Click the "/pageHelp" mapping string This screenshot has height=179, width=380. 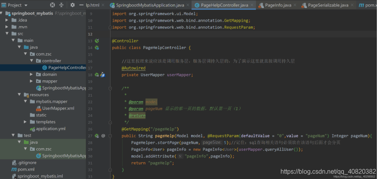coord(164,129)
